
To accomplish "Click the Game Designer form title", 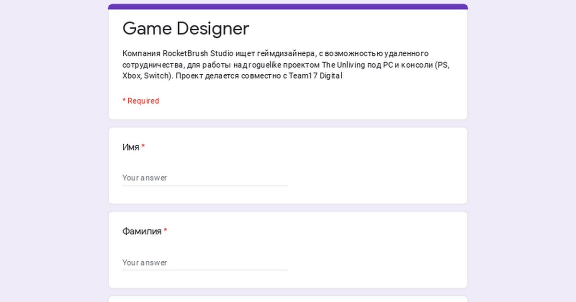I will pyautogui.click(x=186, y=29).
